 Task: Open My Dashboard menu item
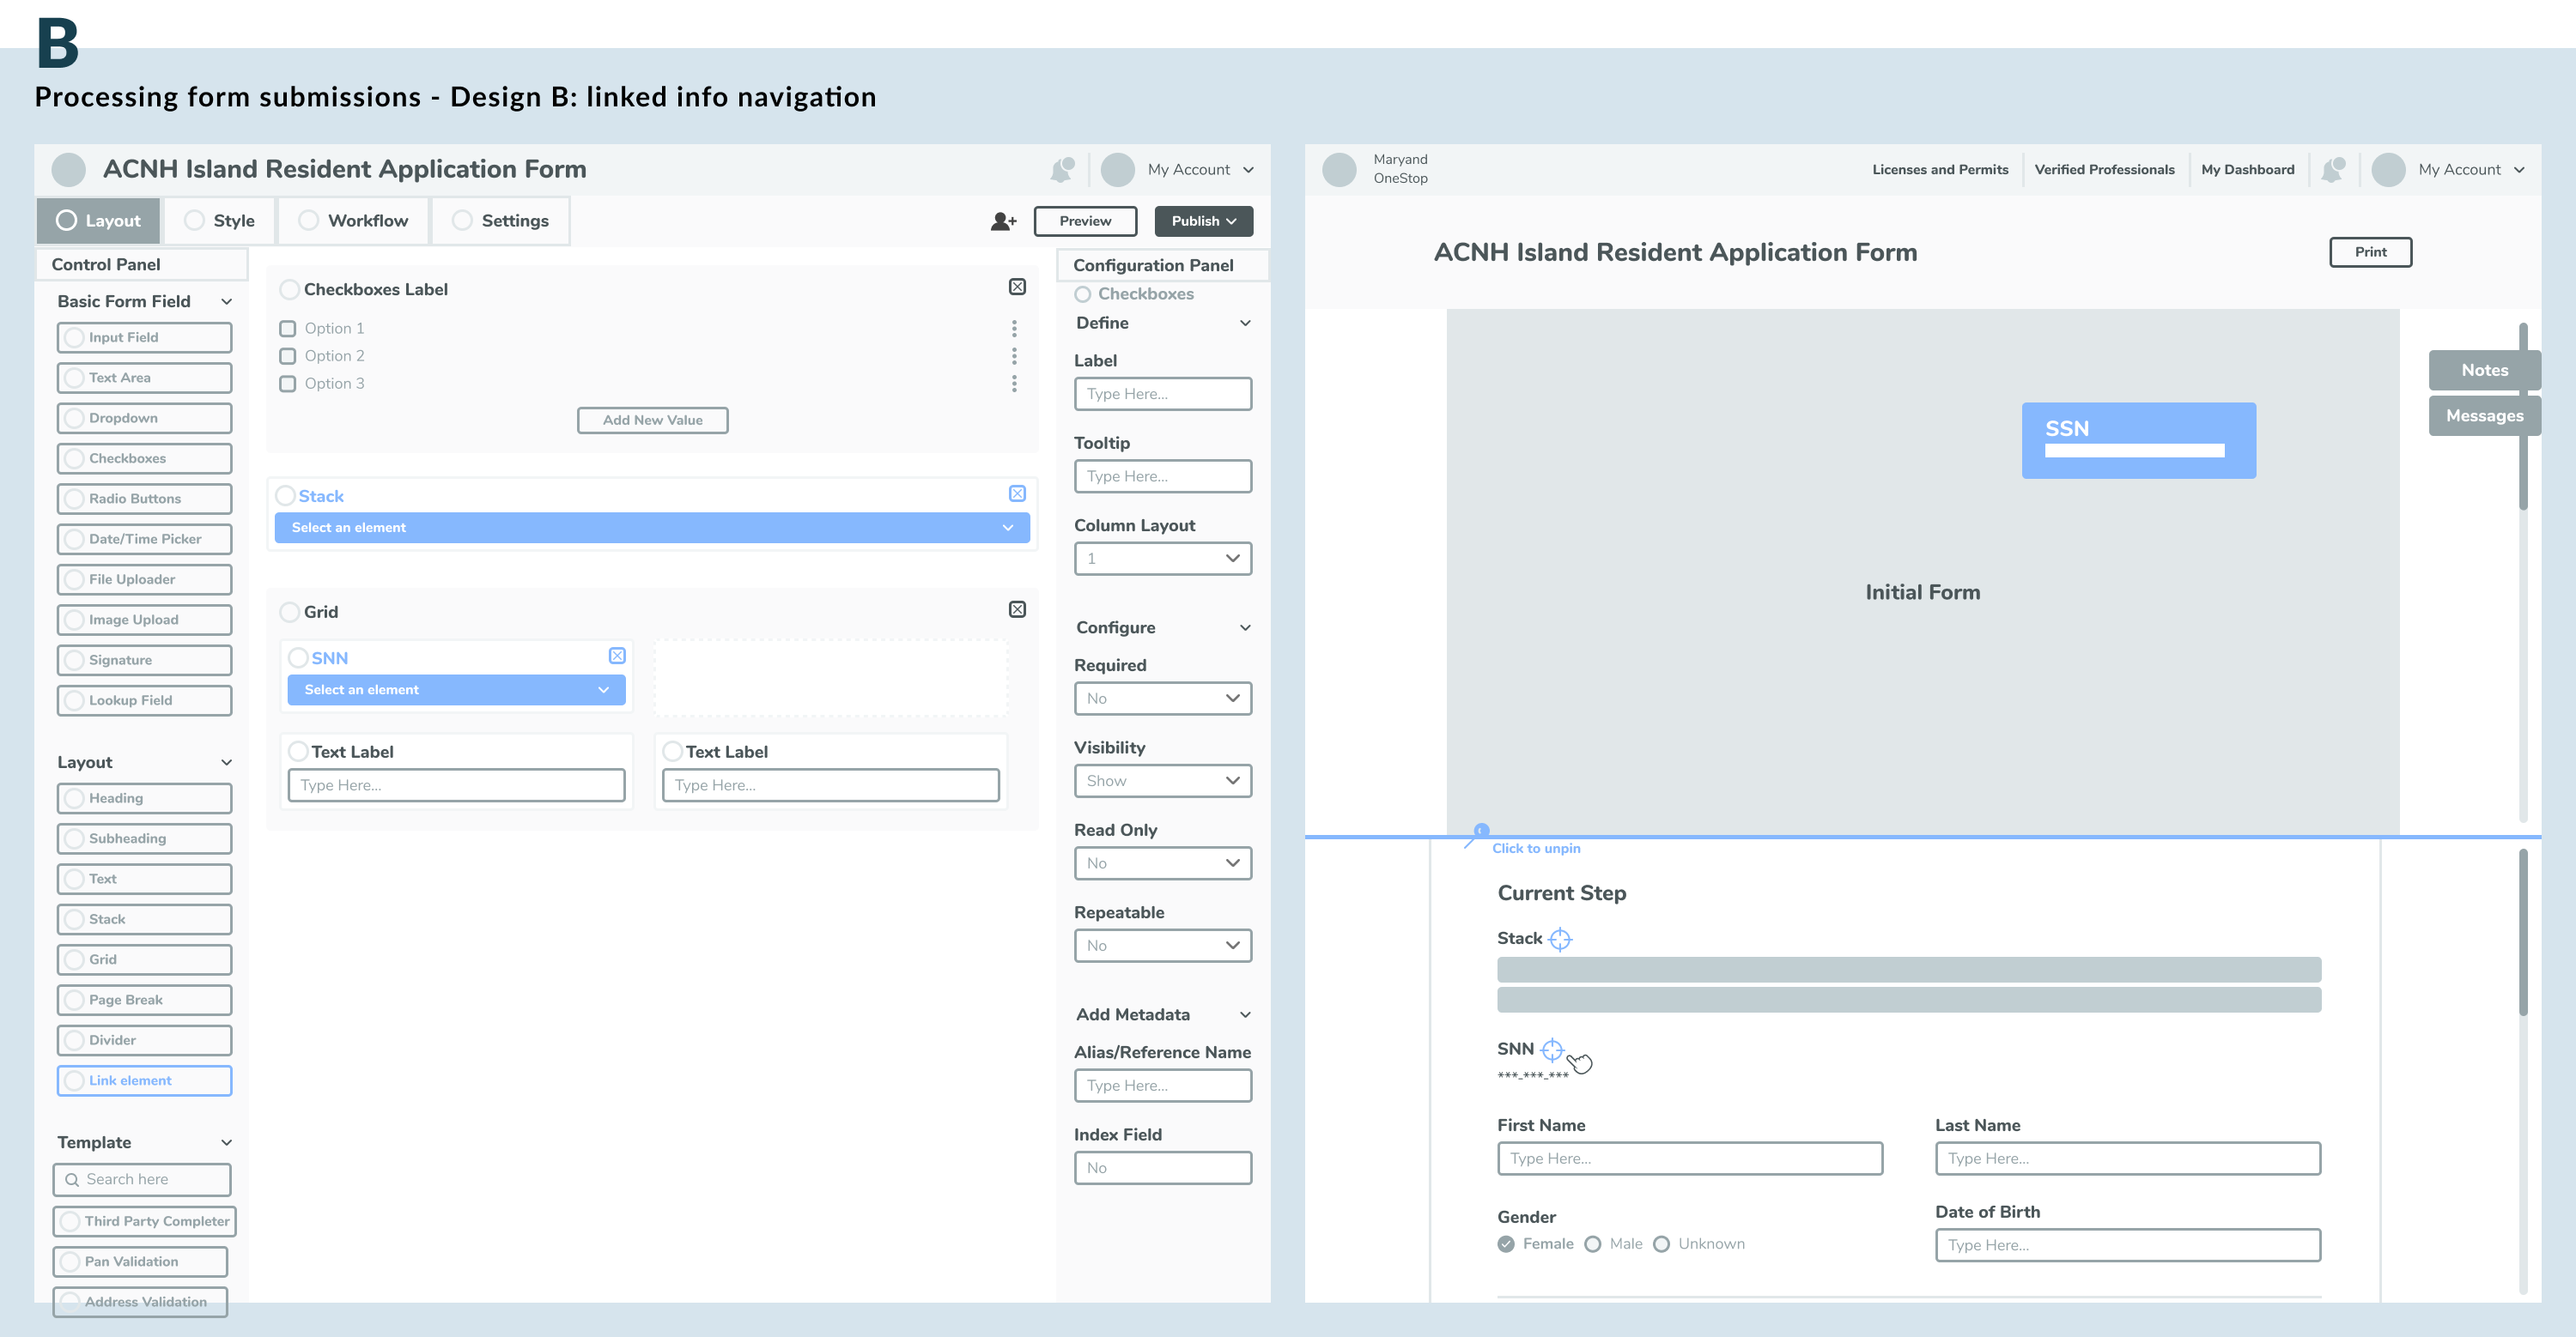point(2248,170)
